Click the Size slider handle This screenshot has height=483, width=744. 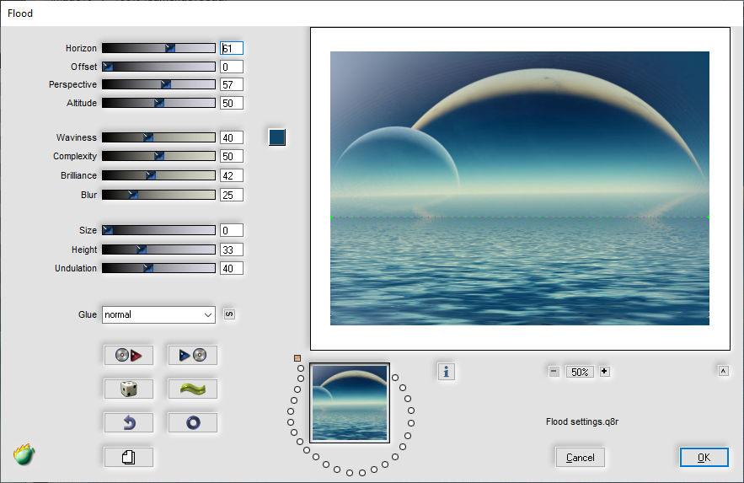pos(108,230)
